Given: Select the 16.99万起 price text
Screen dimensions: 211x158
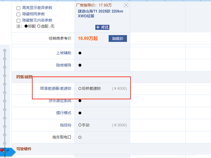Looking at the screenshot, I should coord(88,38).
